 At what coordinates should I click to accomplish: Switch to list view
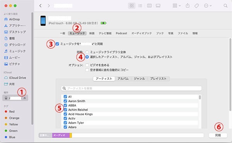click(140, 6)
